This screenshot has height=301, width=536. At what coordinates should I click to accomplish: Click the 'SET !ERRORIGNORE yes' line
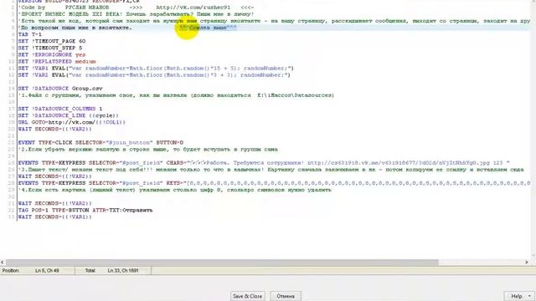click(52, 54)
